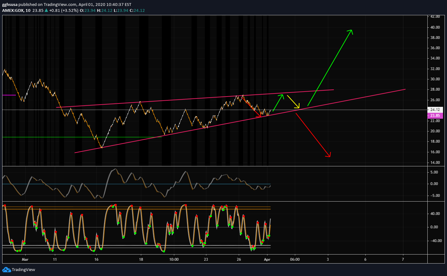Click the +0.81 (+3.52%) change value
Viewport: 447px width, 276px height.
click(64, 10)
